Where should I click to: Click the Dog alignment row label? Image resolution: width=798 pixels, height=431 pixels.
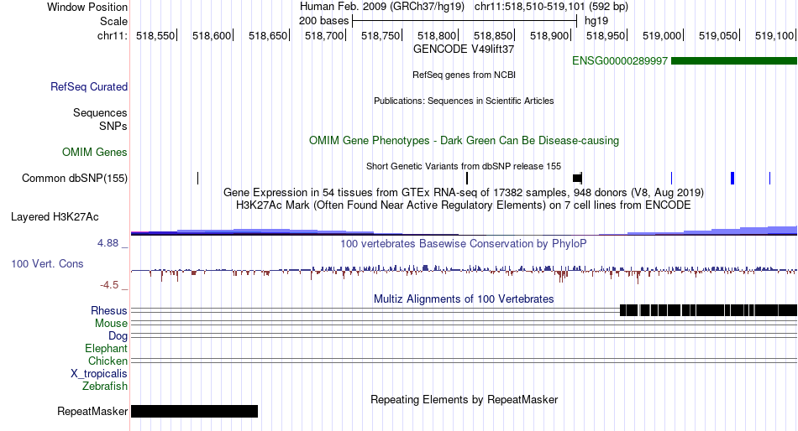click(118, 336)
